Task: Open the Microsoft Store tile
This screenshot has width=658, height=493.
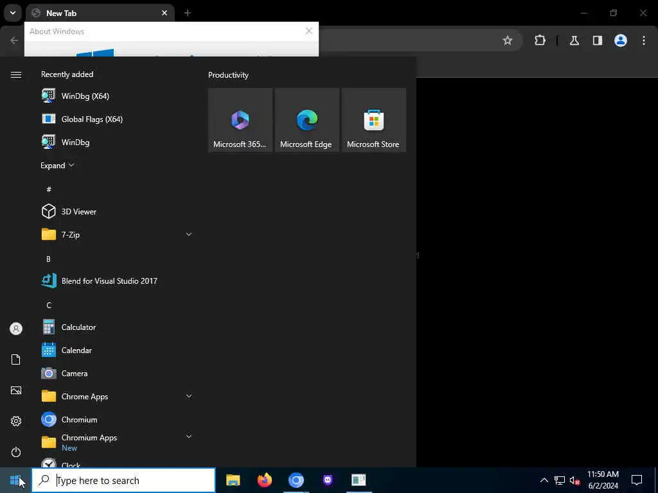Action: [374, 120]
